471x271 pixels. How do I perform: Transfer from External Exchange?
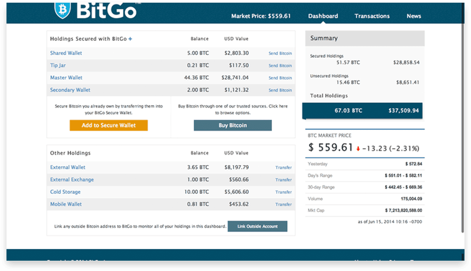(x=284, y=180)
